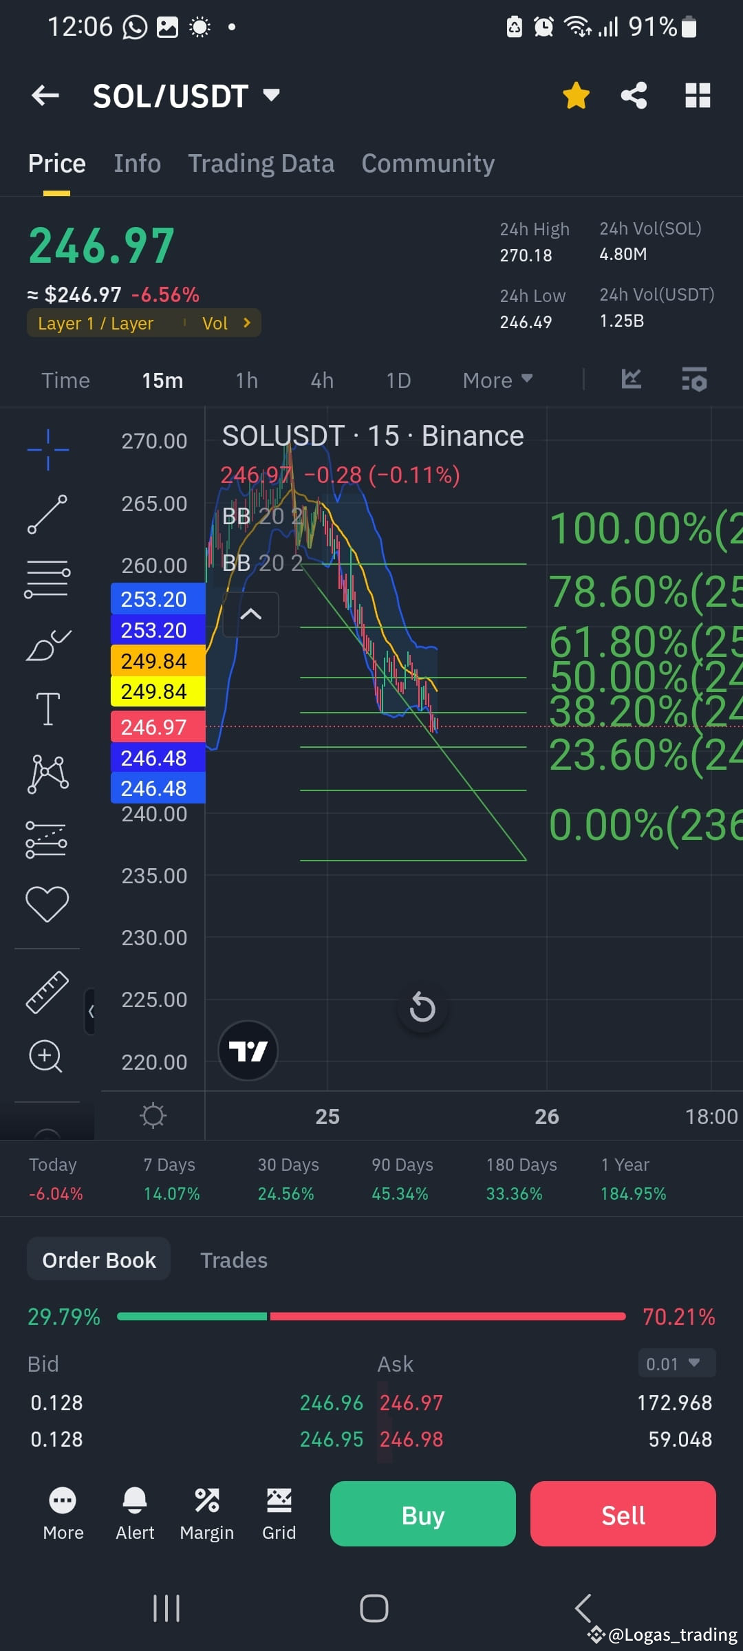Tap the Android home button
Screen dimensions: 743x1651
tap(374, 1608)
